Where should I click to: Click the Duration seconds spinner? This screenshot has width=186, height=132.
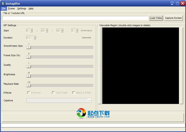coord(31,38)
